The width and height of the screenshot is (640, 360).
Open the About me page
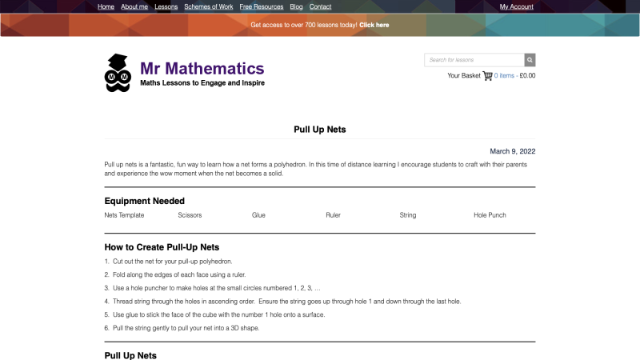click(x=134, y=6)
